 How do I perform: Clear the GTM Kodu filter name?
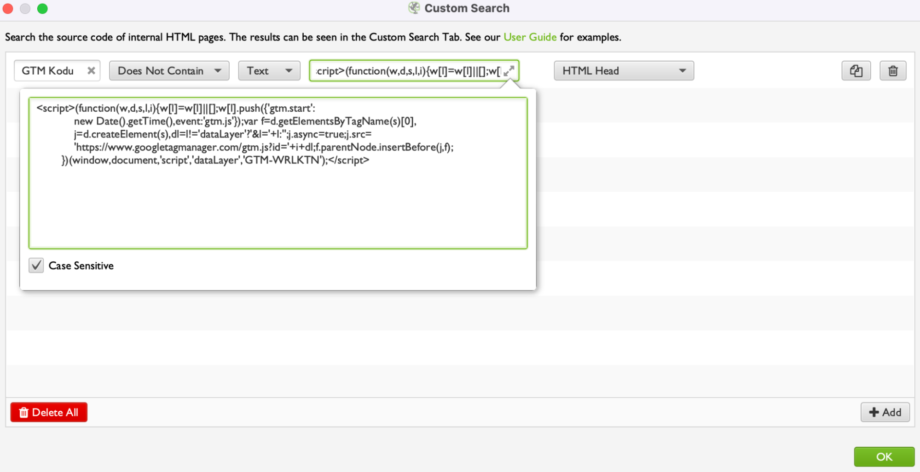click(91, 71)
